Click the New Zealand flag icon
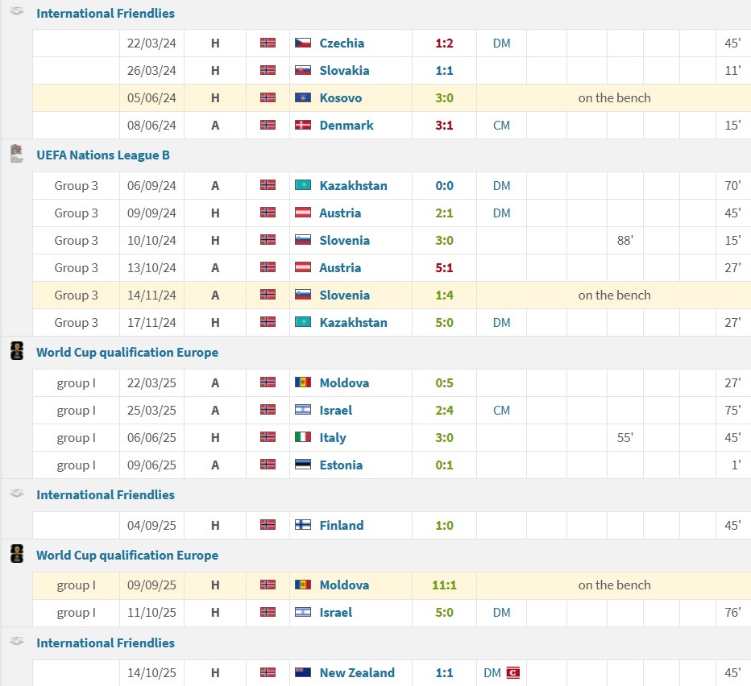 (x=303, y=672)
